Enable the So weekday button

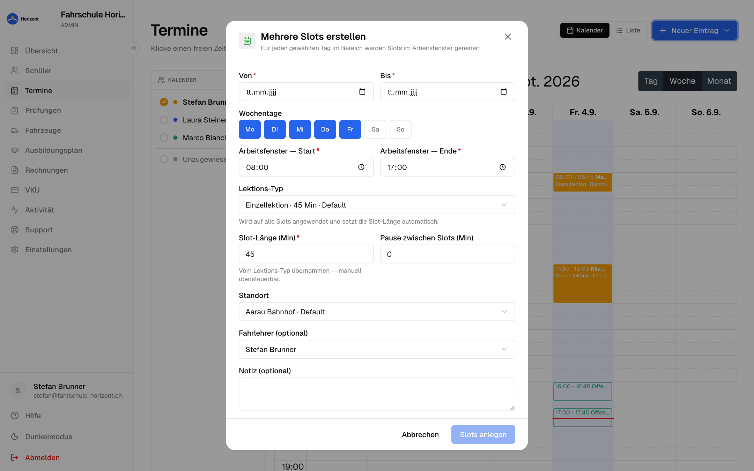coord(400,129)
